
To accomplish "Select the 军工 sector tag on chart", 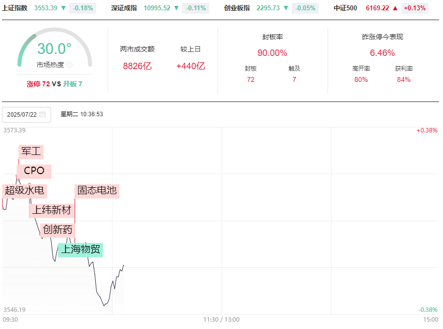I will [31, 152].
